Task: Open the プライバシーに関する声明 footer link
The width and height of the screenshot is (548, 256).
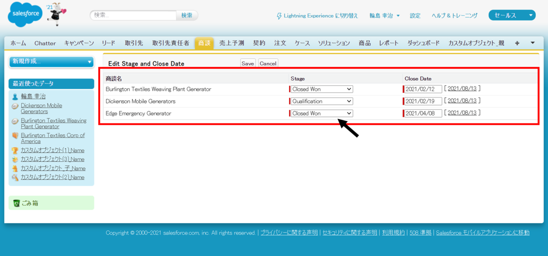Action: (289, 233)
